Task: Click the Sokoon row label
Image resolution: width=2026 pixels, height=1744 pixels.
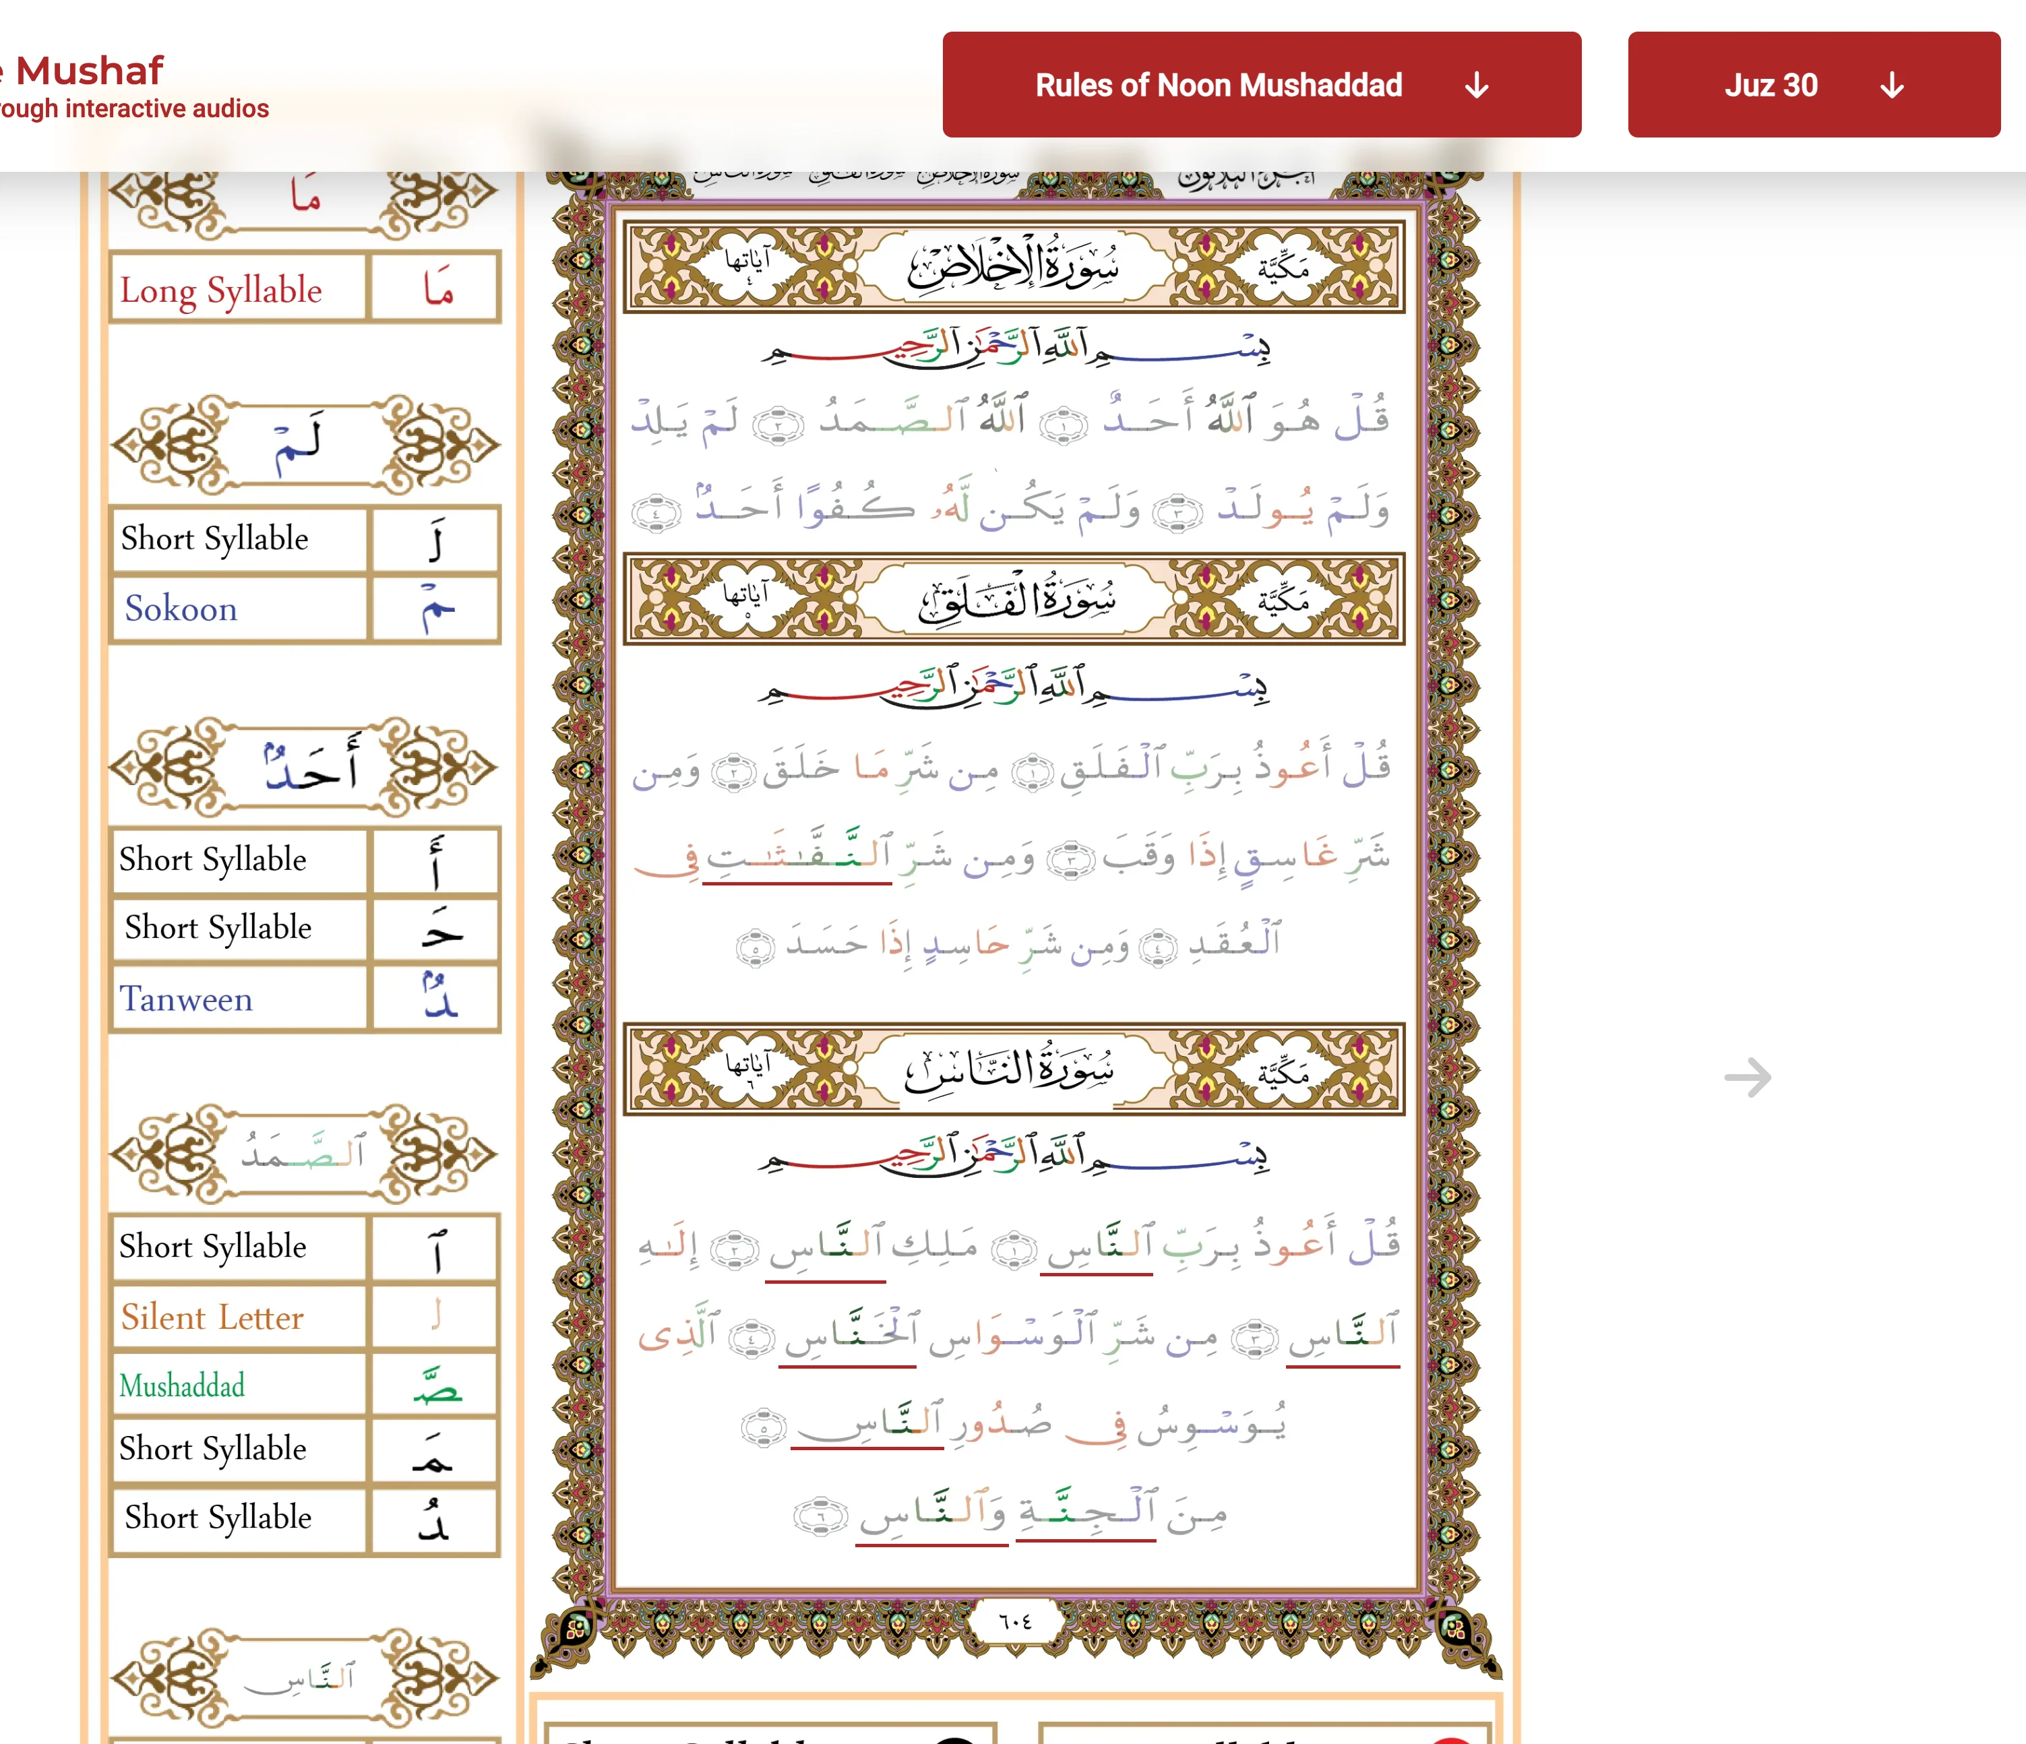Action: (181, 609)
